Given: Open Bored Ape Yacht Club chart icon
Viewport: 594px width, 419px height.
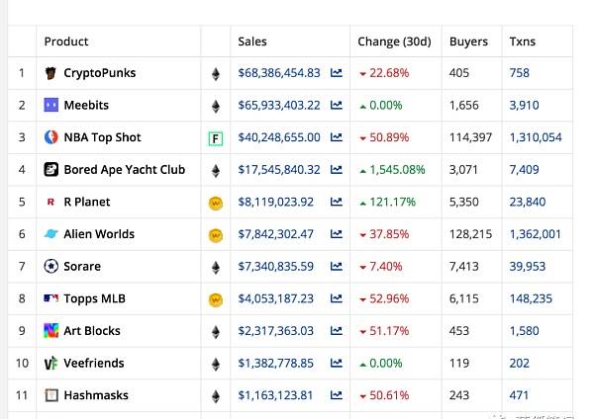Looking at the screenshot, I should click(336, 169).
